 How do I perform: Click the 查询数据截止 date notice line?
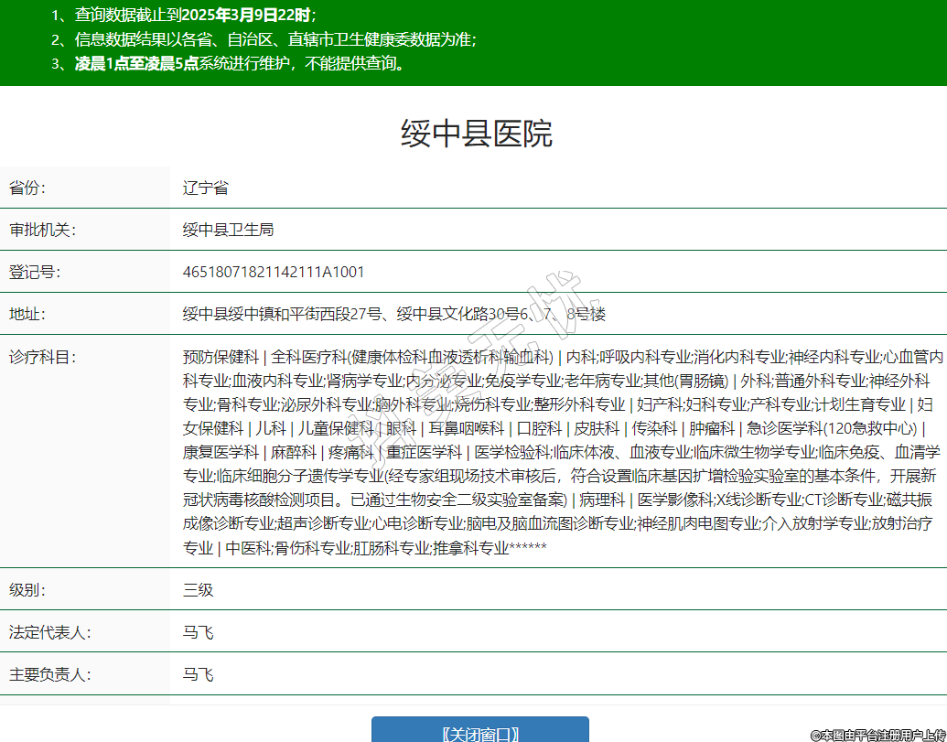point(194,16)
